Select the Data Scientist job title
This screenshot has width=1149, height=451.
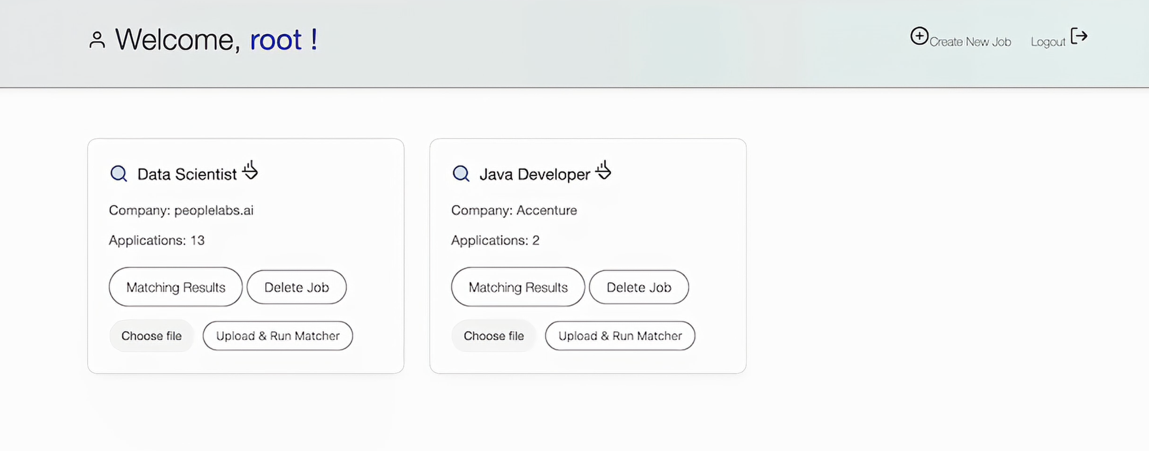coord(187,174)
